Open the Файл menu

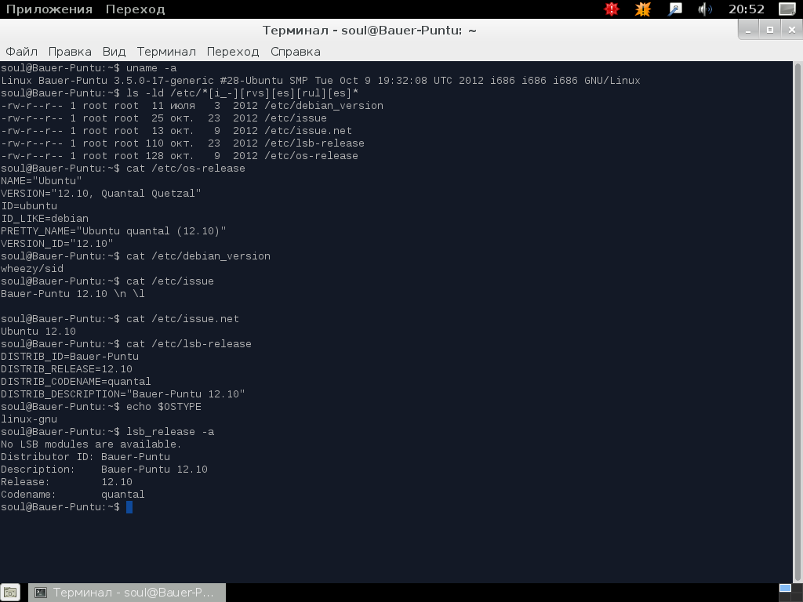coord(21,52)
